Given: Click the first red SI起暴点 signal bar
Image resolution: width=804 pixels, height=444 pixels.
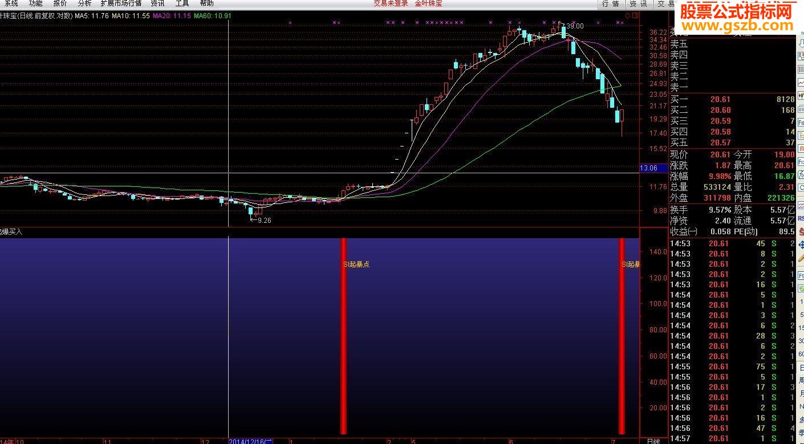Looking at the screenshot, I should [343, 336].
